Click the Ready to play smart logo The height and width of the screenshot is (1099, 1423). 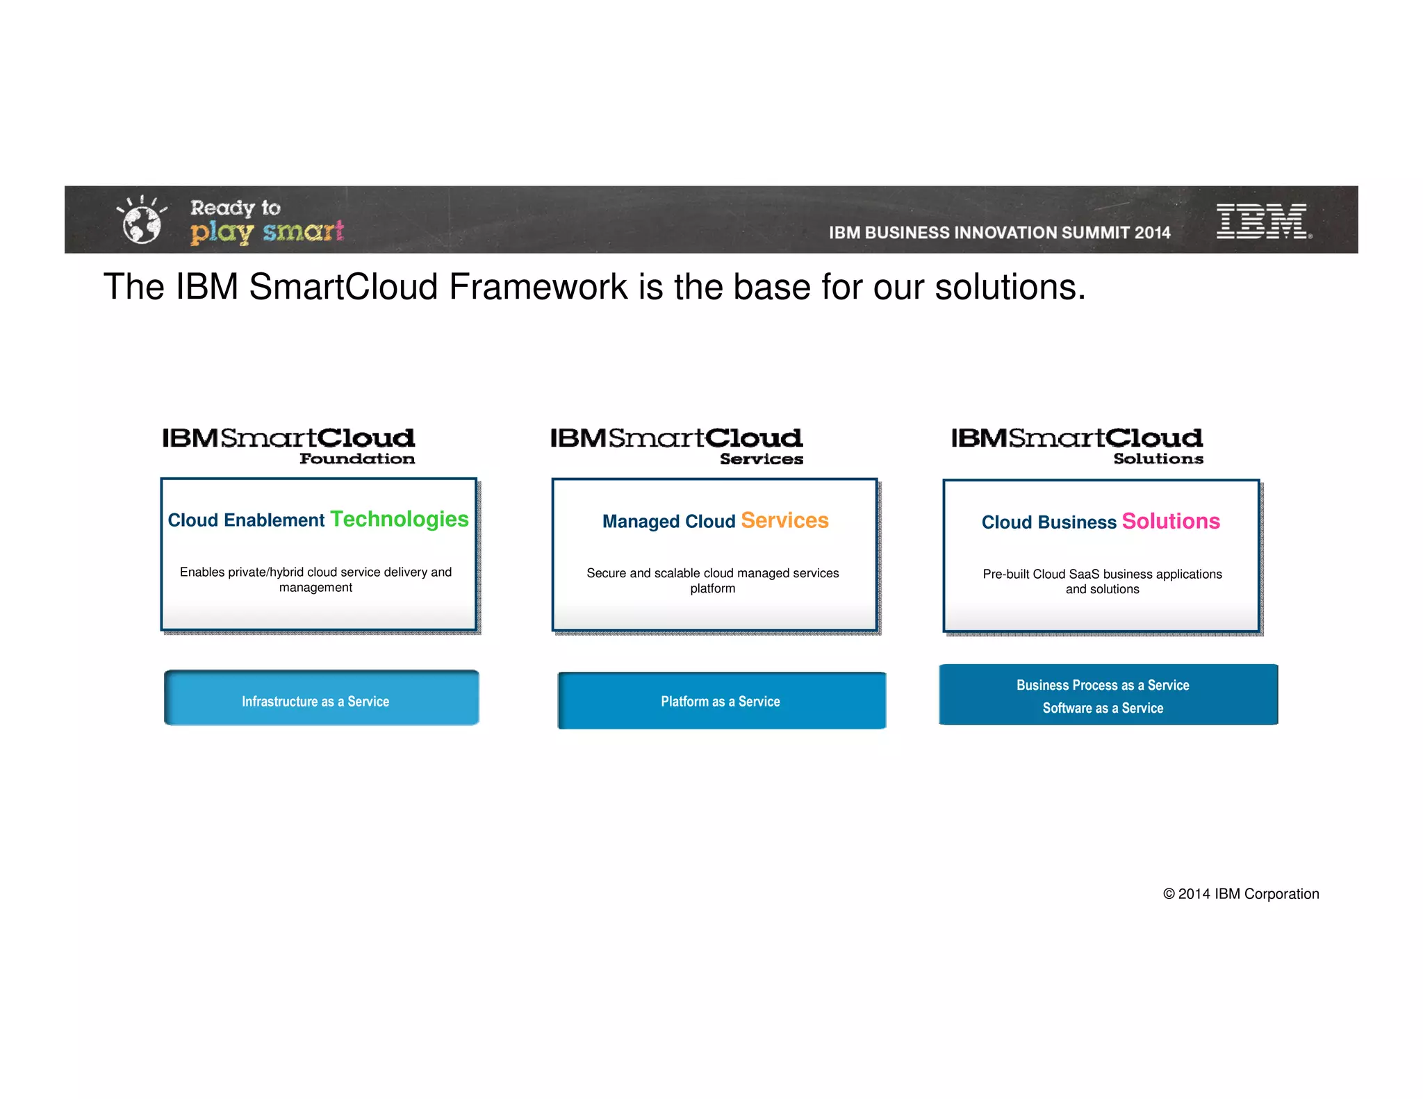coord(267,222)
